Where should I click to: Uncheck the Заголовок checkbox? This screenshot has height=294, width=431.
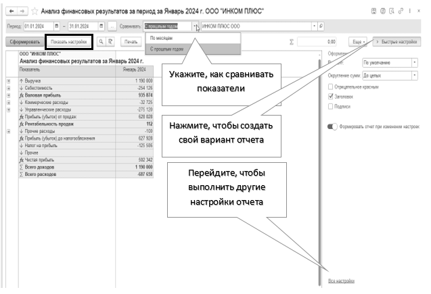pos(331,97)
